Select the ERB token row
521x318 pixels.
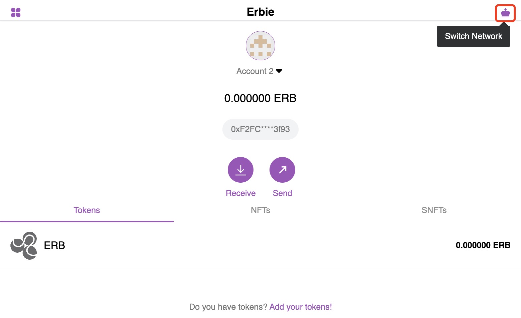[260, 246]
